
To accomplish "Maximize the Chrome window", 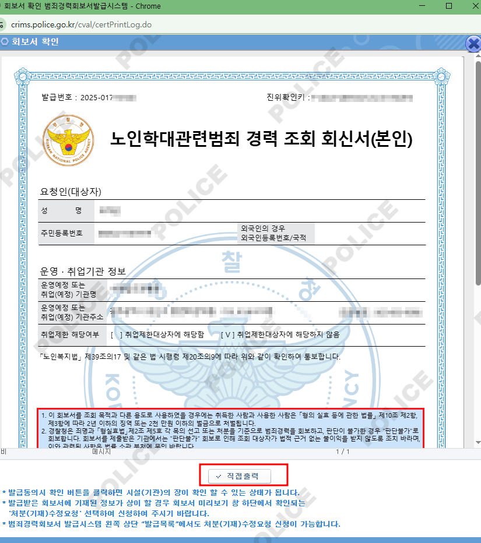I will tap(449, 6).
